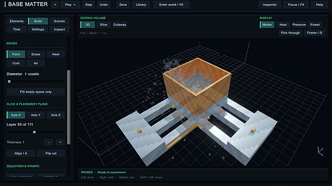Switch editing volume to Slice view
Screen dimensions: 332x186
[x=104, y=24]
